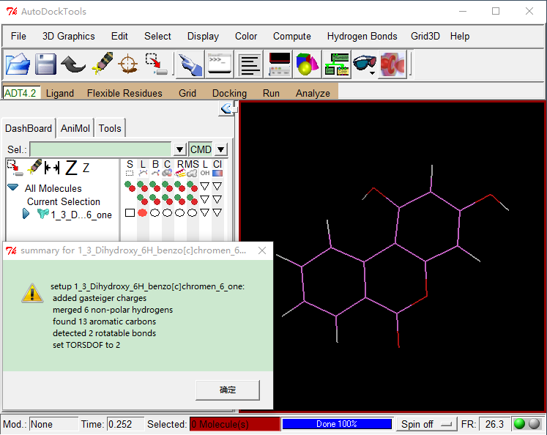Screen dimensions: 547x435
Task: Click the large Z icon in DashBoard
Action: (x=70, y=168)
